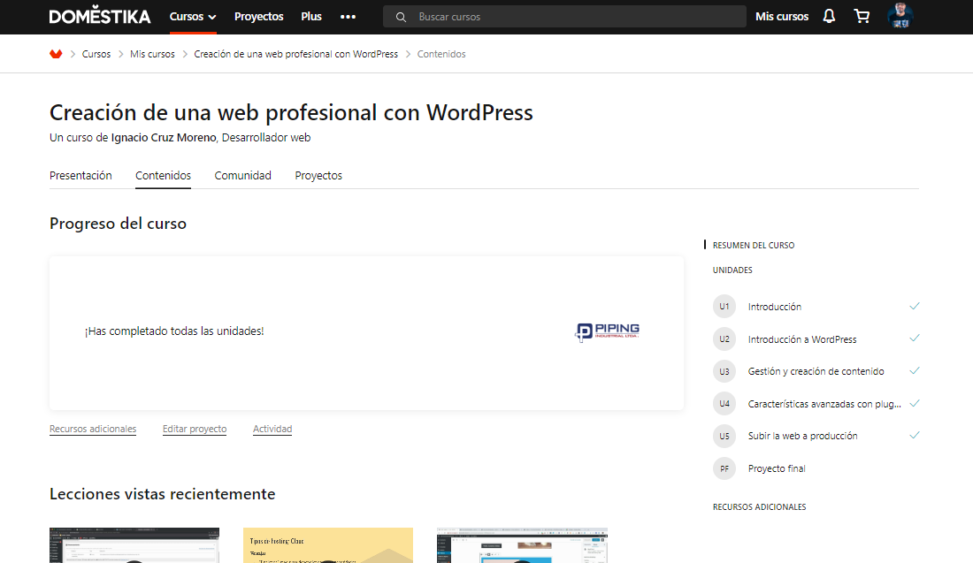The image size is (973, 563).
Task: Switch to the Comunidad tab
Action: [242, 176]
